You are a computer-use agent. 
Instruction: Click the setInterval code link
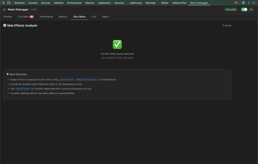point(66,79)
